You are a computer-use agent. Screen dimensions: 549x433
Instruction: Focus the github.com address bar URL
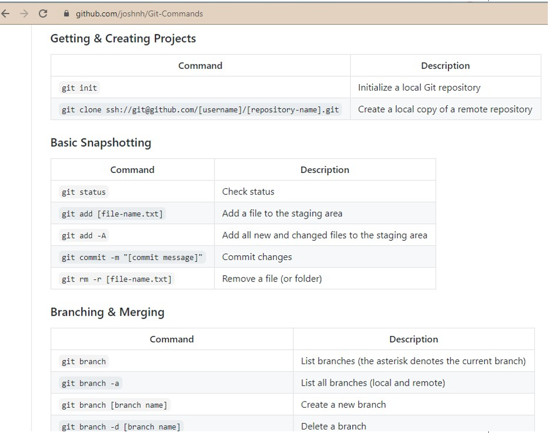click(x=139, y=13)
